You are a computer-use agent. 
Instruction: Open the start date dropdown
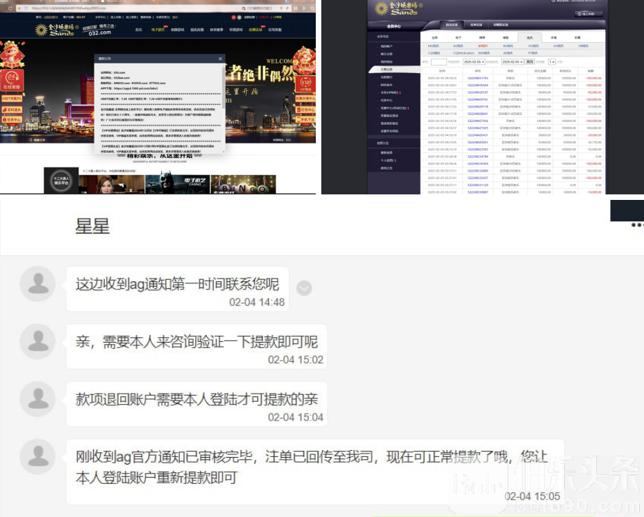click(474, 61)
